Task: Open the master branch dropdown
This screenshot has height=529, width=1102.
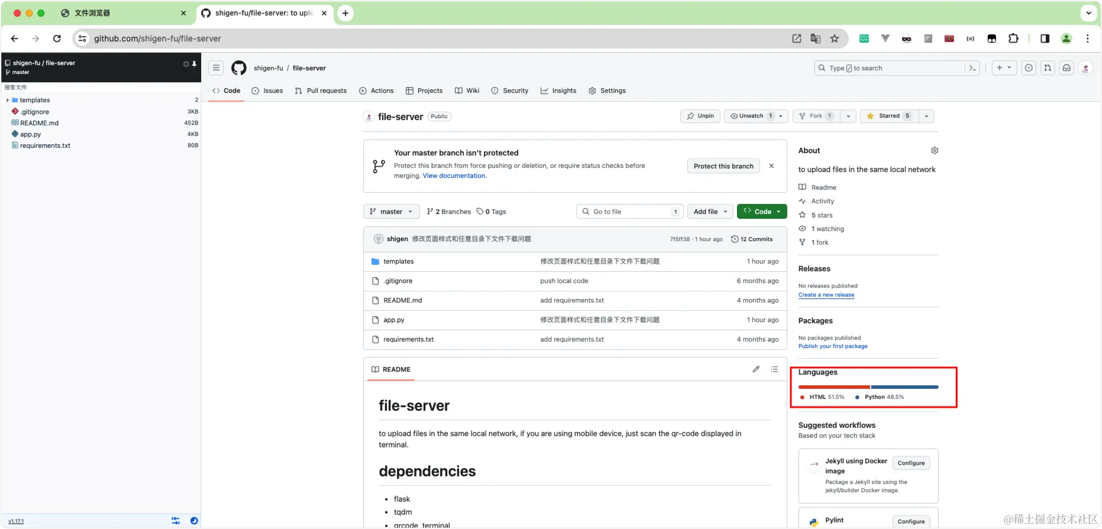Action: [x=392, y=212]
